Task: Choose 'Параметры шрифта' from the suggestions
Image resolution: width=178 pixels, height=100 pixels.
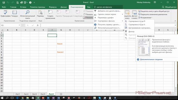Action: (109, 17)
